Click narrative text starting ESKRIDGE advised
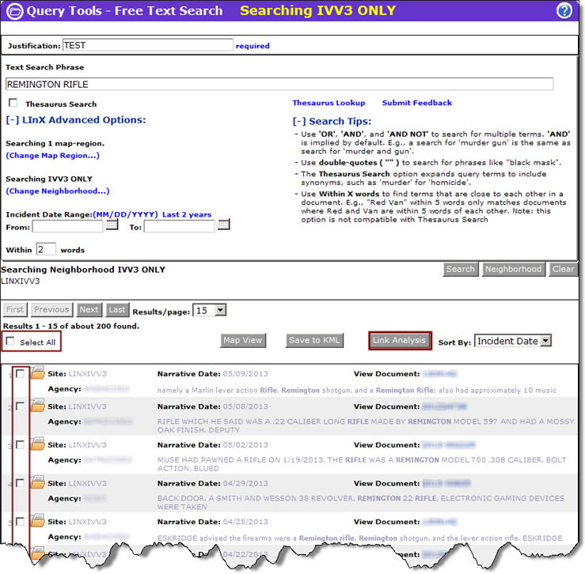Screen dimensions: 585x574 pyautogui.click(x=359, y=538)
